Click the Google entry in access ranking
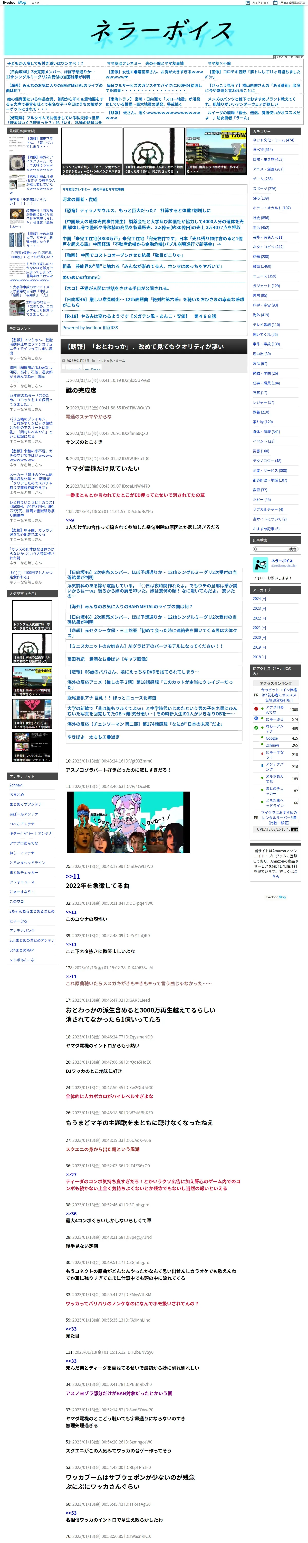Image resolution: width=308 pixels, height=1543 pixels. tap(272, 738)
